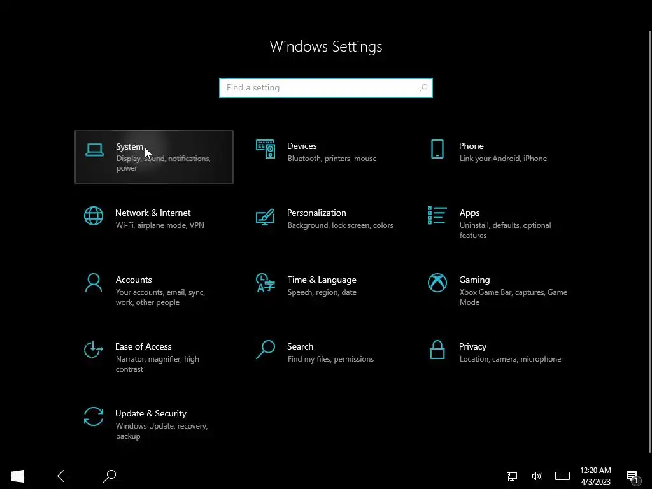Select the Accounts title
This screenshot has width=652, height=489.
pos(134,280)
